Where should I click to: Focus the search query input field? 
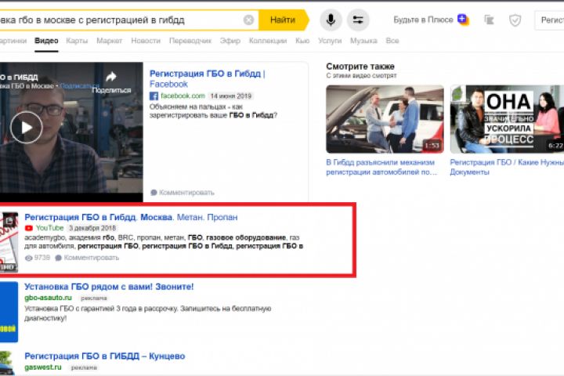click(x=121, y=20)
